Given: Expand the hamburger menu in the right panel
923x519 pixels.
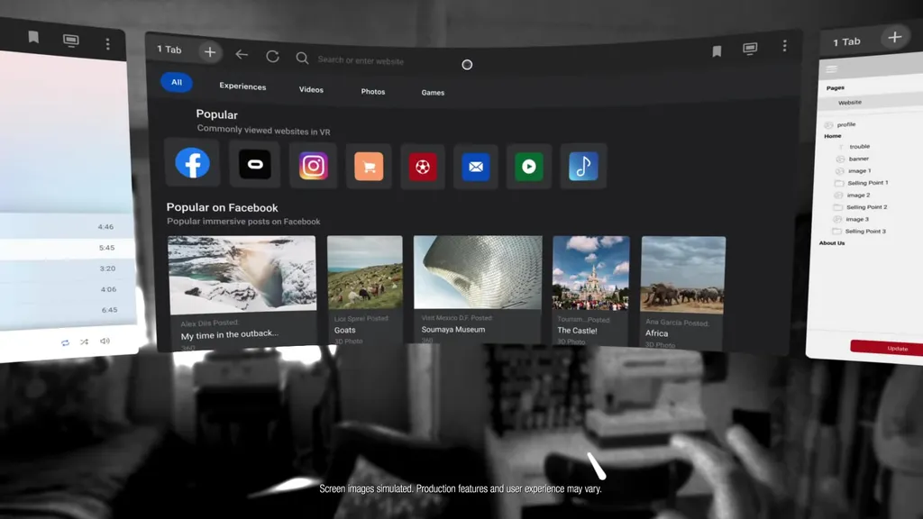Looking at the screenshot, I should [830, 68].
